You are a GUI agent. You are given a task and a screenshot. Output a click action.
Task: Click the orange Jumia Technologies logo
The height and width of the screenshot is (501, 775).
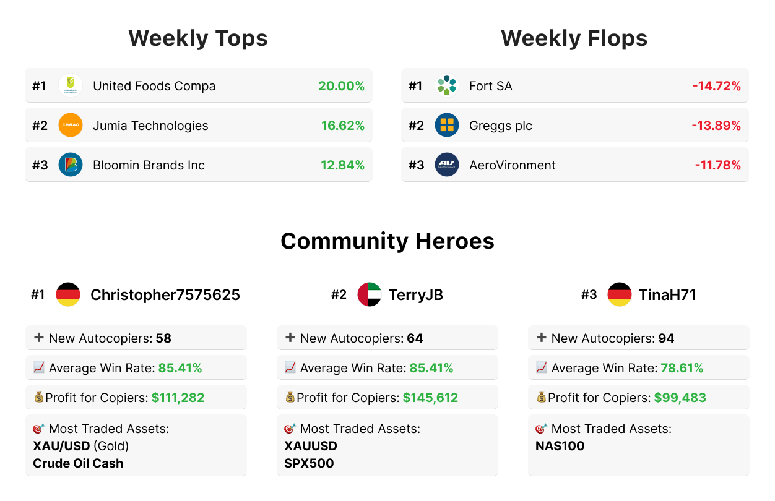click(x=71, y=126)
